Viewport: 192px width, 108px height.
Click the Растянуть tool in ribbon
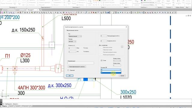point(31,5)
